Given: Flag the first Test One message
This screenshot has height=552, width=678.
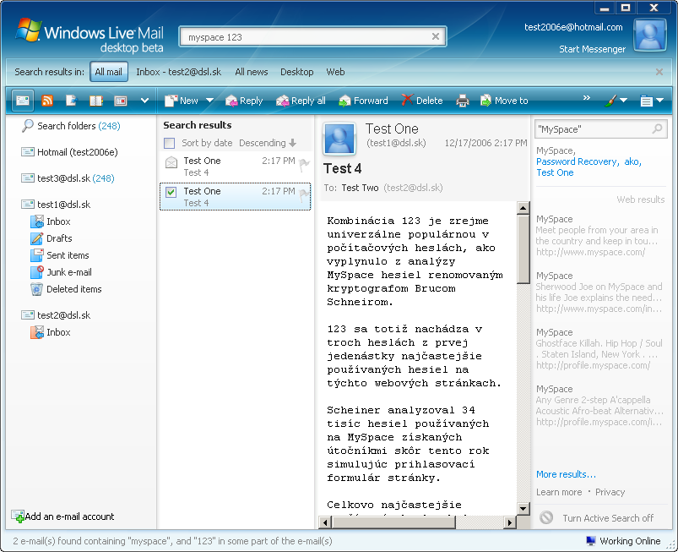Looking at the screenshot, I should click(x=304, y=164).
